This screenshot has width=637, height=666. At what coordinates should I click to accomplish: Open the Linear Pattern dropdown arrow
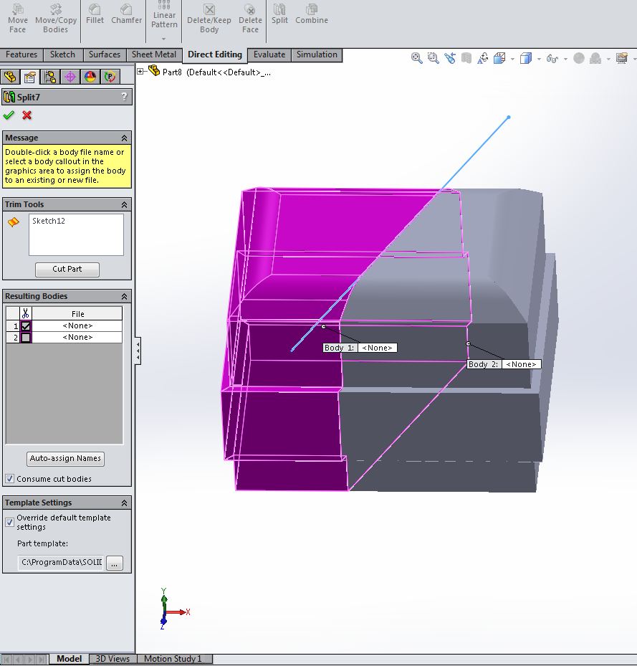(164, 39)
